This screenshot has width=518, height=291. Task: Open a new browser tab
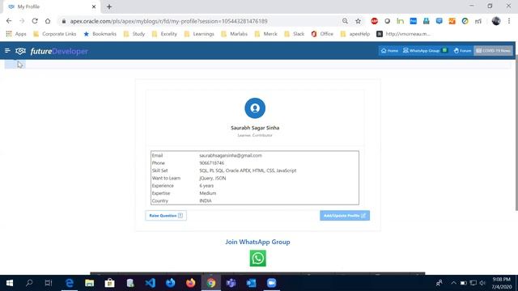point(109,6)
